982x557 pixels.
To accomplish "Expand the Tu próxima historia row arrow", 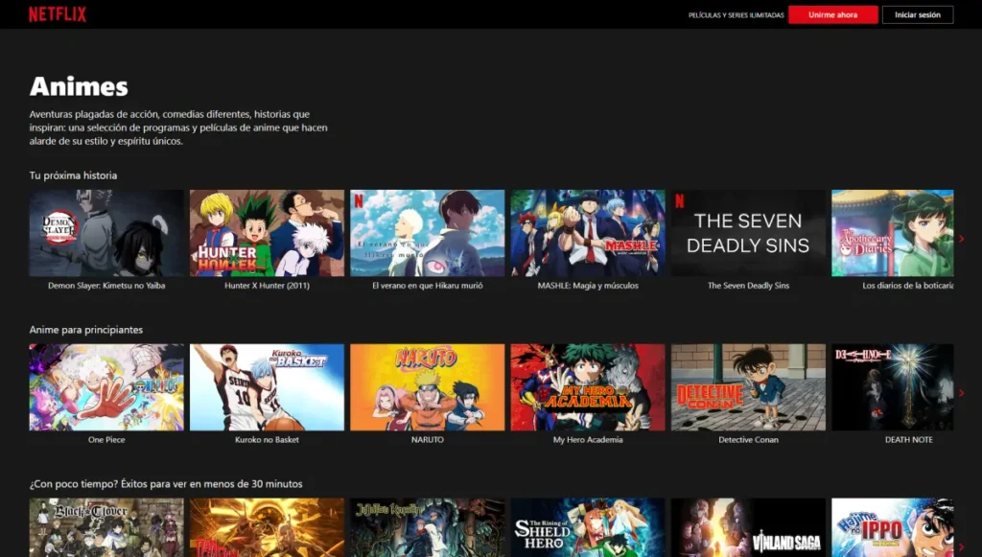I will coord(961,239).
